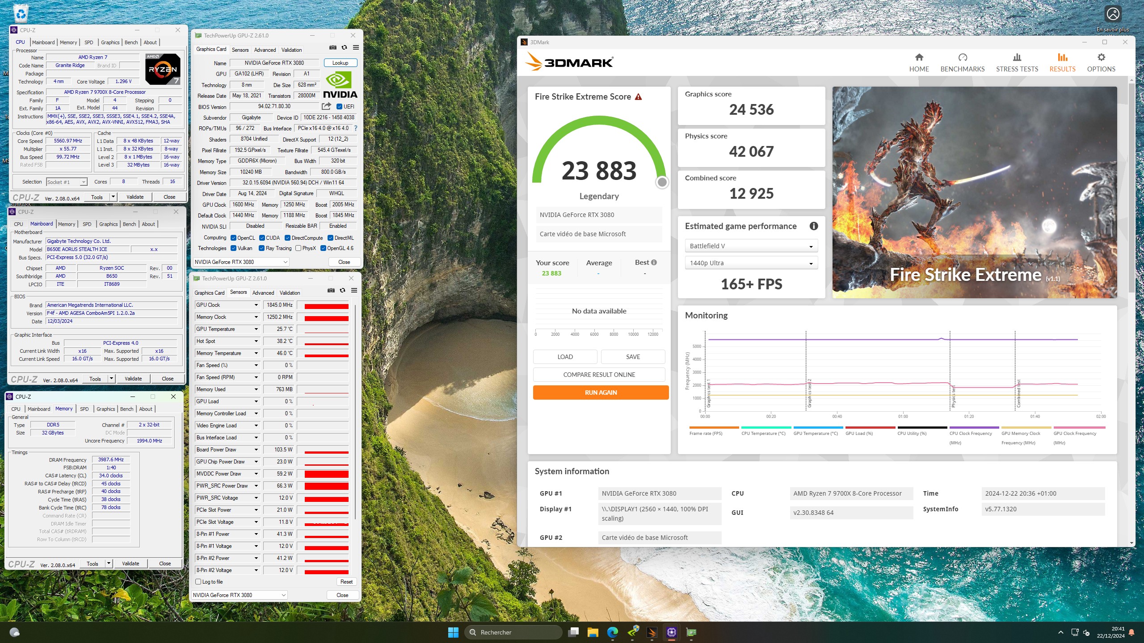Open Sensors tab in upper GPU-Z window
The image size is (1144, 643).
240,50
